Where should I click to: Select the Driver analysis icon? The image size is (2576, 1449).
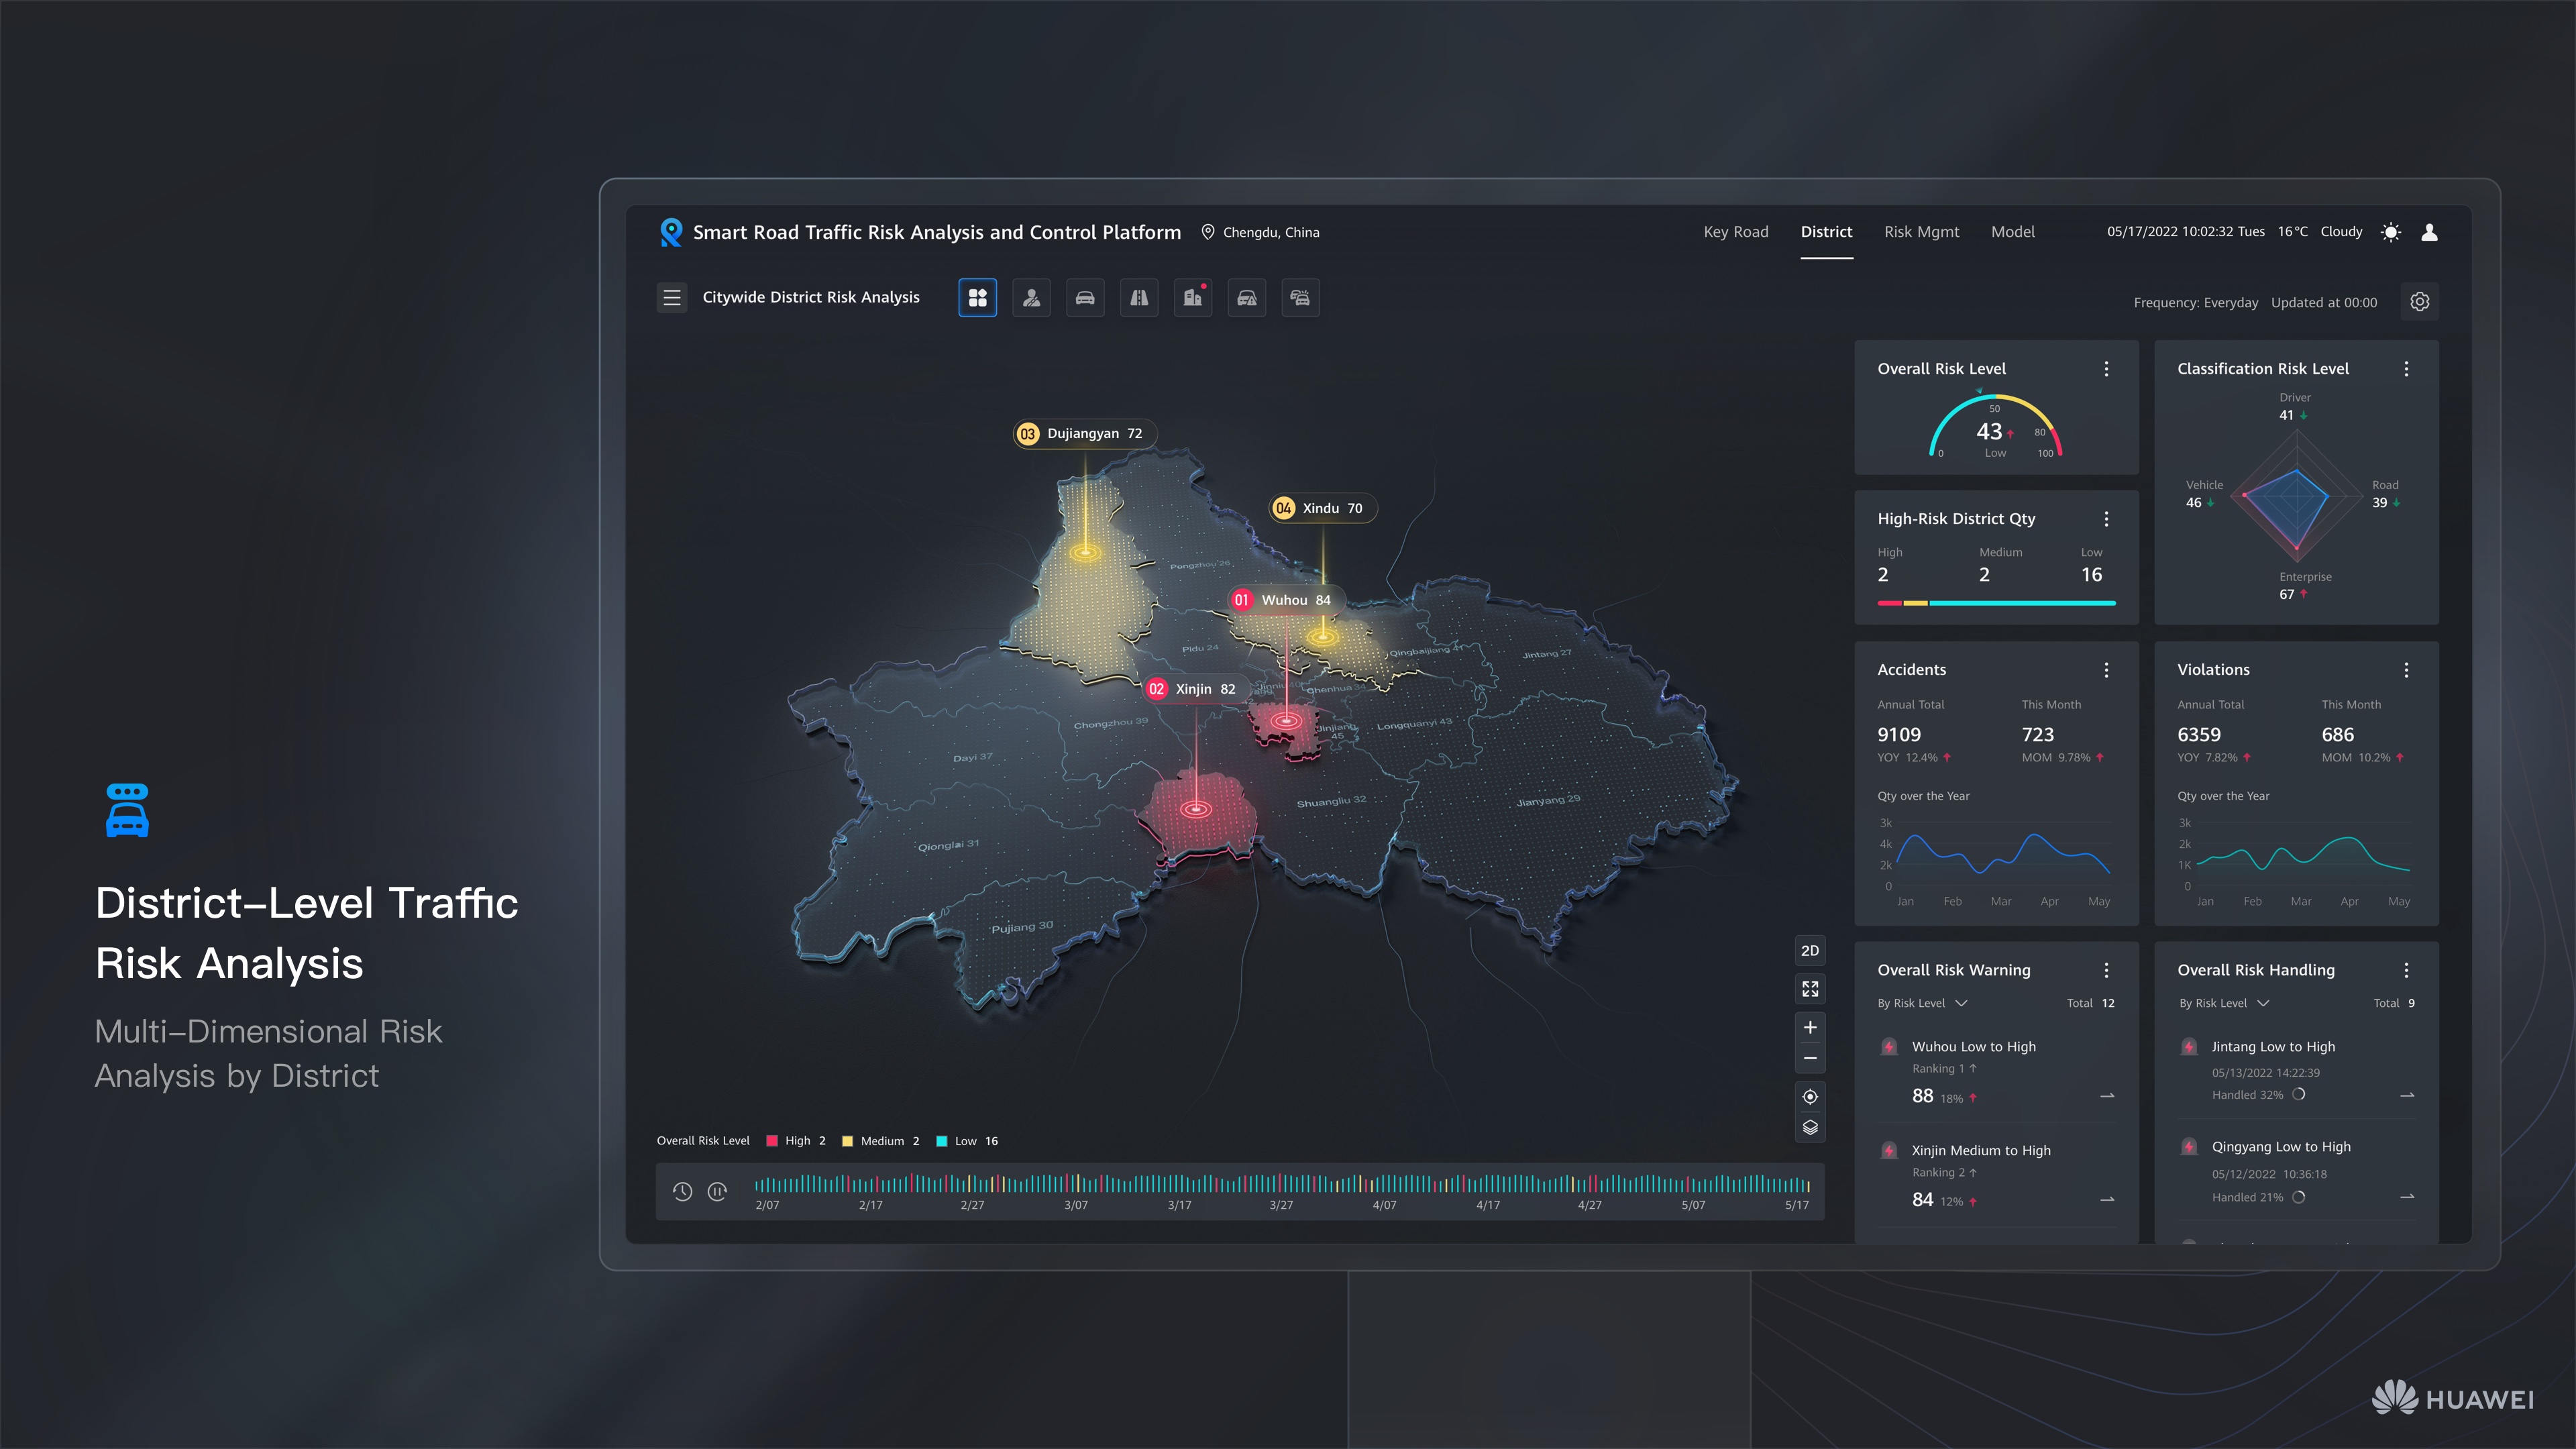click(1031, 297)
